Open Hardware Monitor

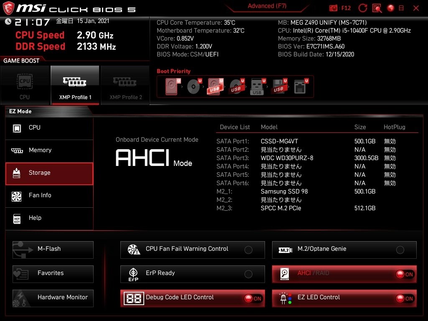[x=53, y=298]
